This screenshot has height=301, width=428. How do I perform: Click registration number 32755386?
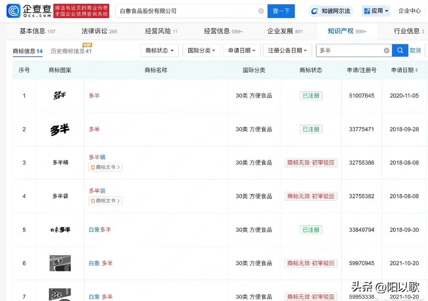point(361,163)
